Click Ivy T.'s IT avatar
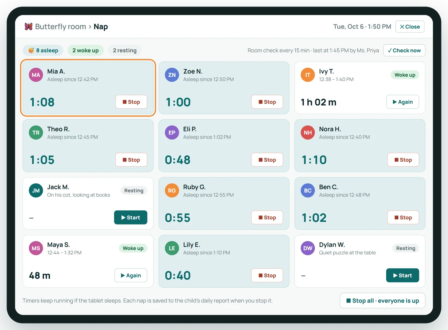 [x=308, y=75]
